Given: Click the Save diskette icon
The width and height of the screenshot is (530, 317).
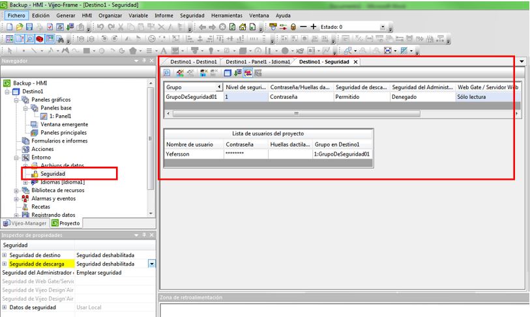Looking at the screenshot, I should [x=29, y=27].
